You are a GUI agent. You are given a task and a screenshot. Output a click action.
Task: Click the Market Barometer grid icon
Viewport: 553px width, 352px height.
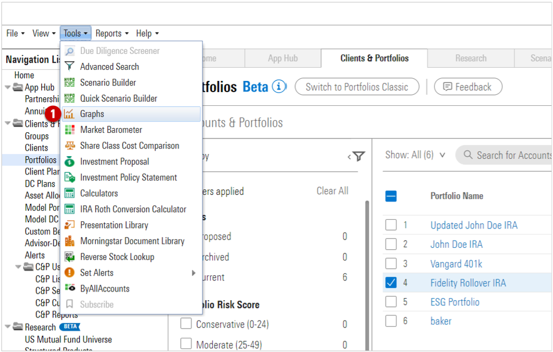click(70, 130)
